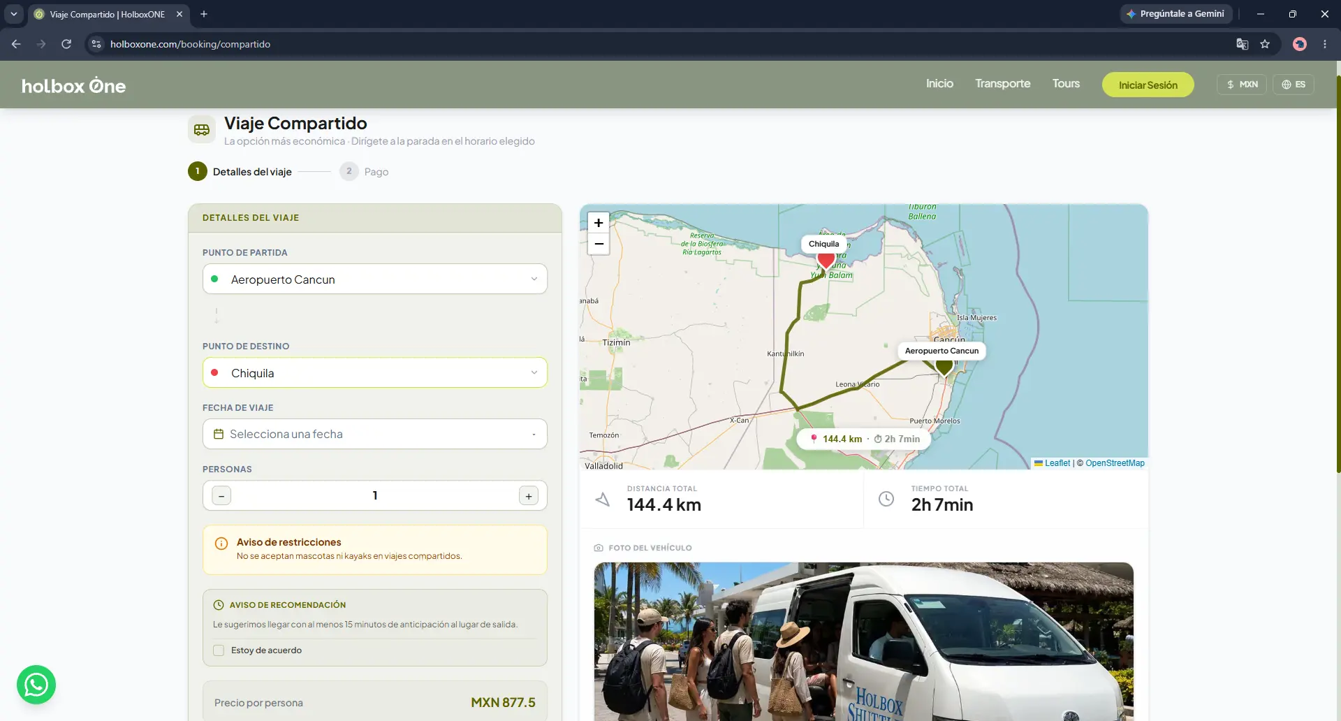1341x721 pixels.
Task: Expand the Punto de Destino dropdown
Action: point(375,372)
